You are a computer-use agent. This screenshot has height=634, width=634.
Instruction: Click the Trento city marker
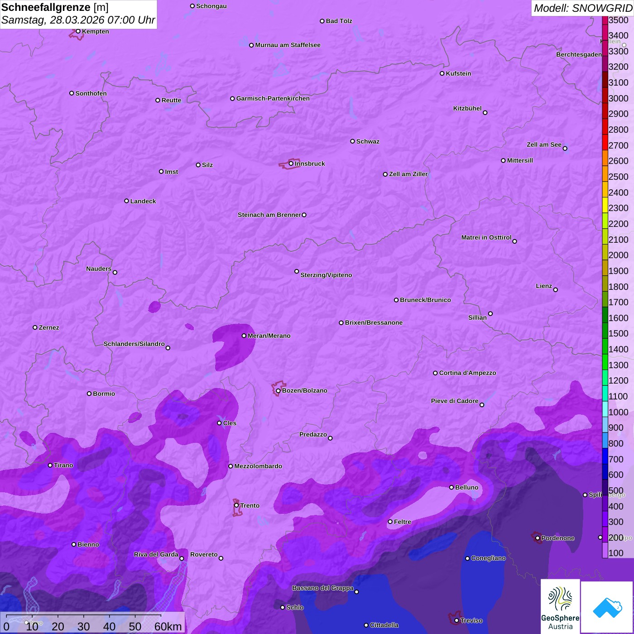(x=236, y=505)
